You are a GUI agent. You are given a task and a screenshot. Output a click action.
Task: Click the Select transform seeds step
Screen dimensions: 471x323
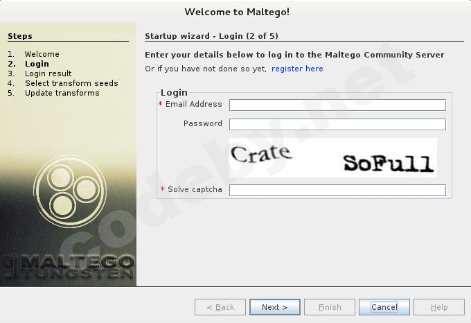point(71,83)
